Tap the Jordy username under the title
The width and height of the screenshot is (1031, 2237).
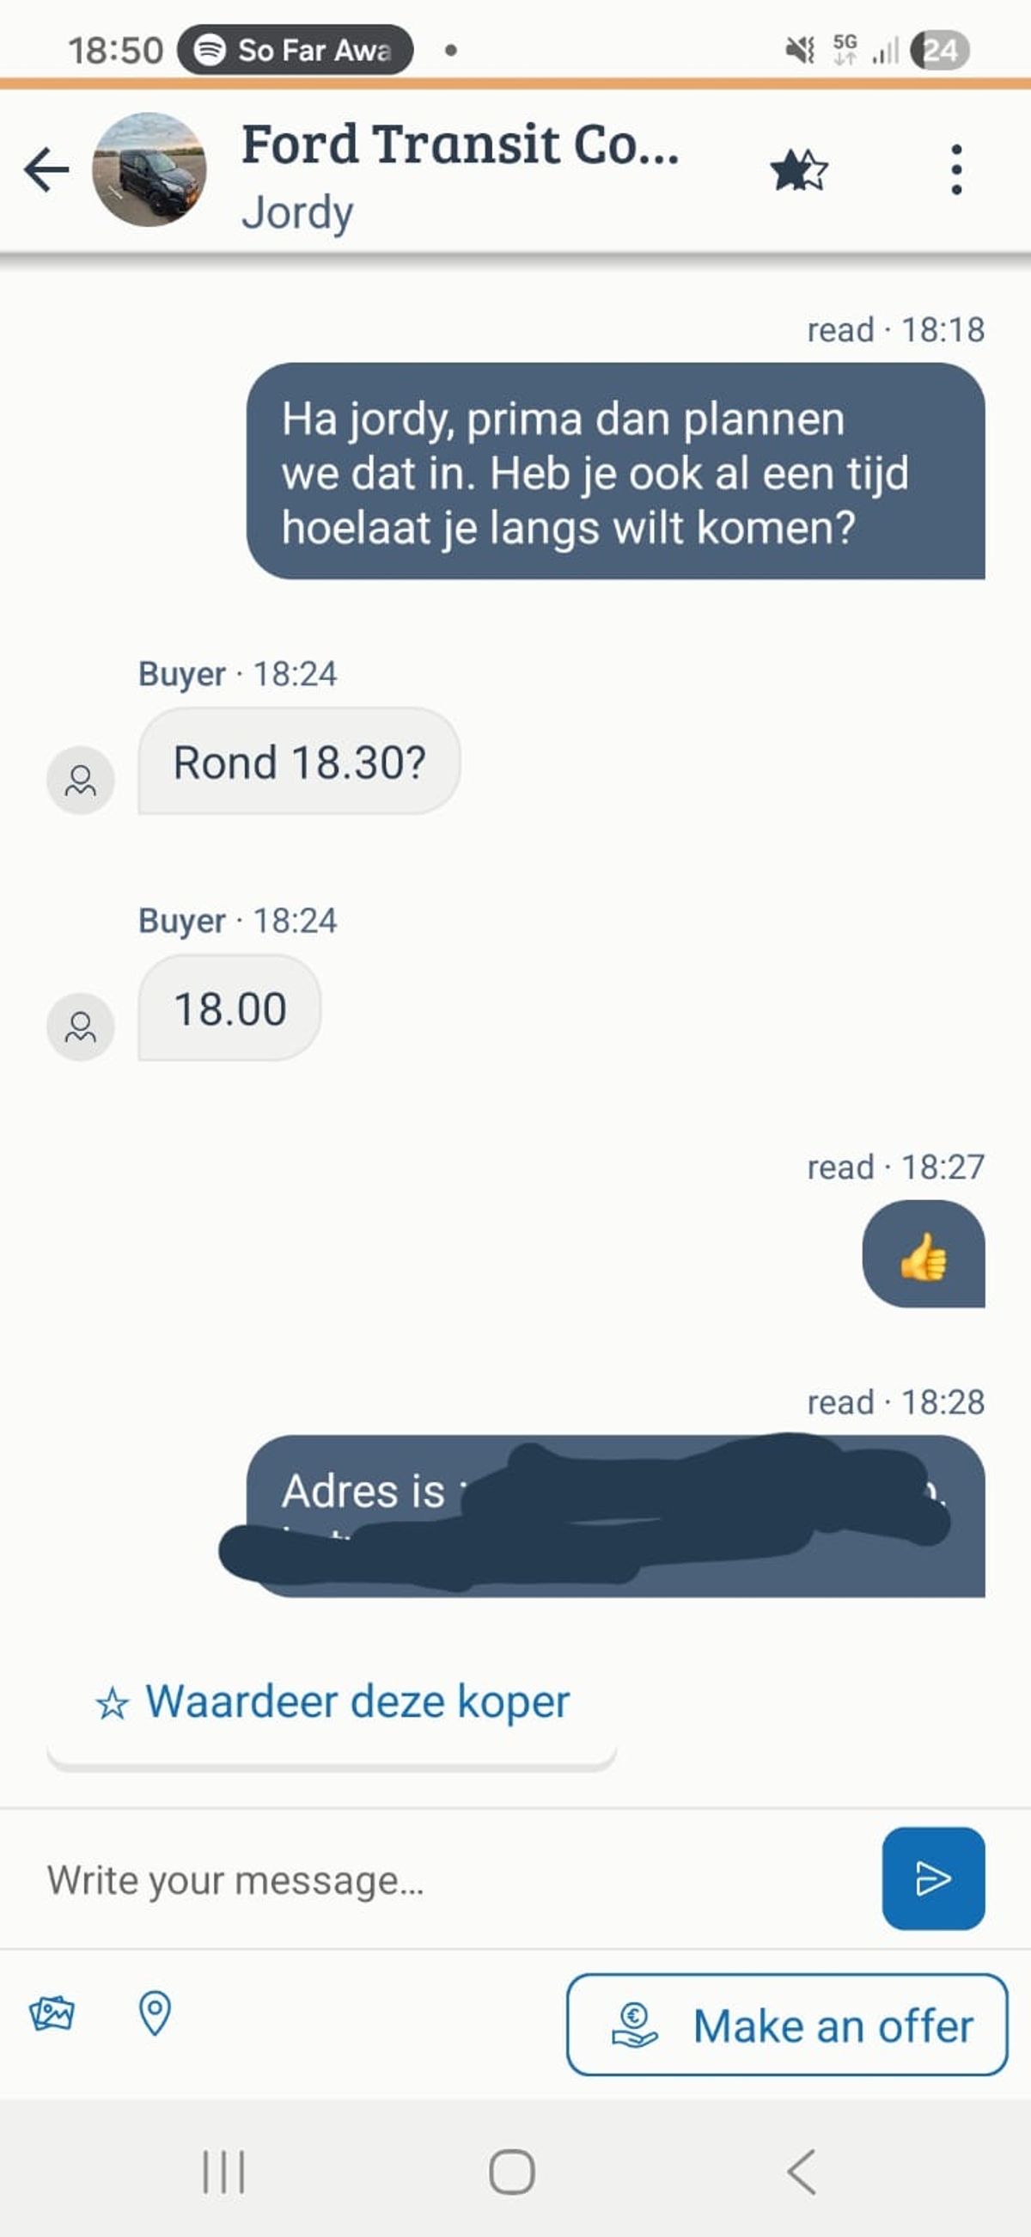[x=297, y=212]
